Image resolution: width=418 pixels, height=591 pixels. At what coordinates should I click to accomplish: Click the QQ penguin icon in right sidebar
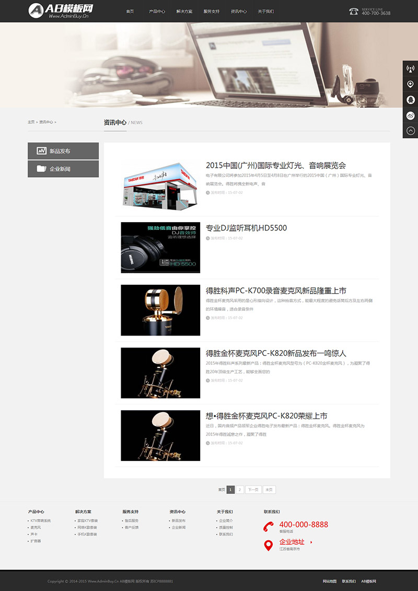tap(411, 99)
